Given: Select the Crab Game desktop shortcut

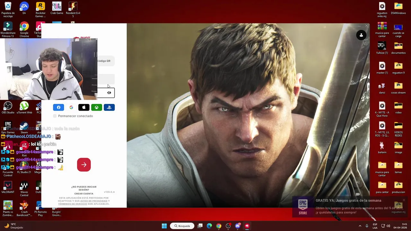Looking at the screenshot, I should tap(57, 8).
